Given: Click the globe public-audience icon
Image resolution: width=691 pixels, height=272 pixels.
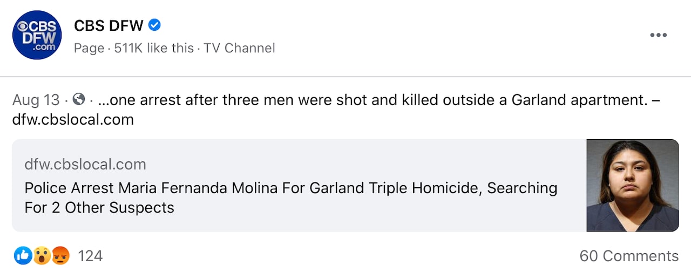Looking at the screenshot, I should click(79, 100).
